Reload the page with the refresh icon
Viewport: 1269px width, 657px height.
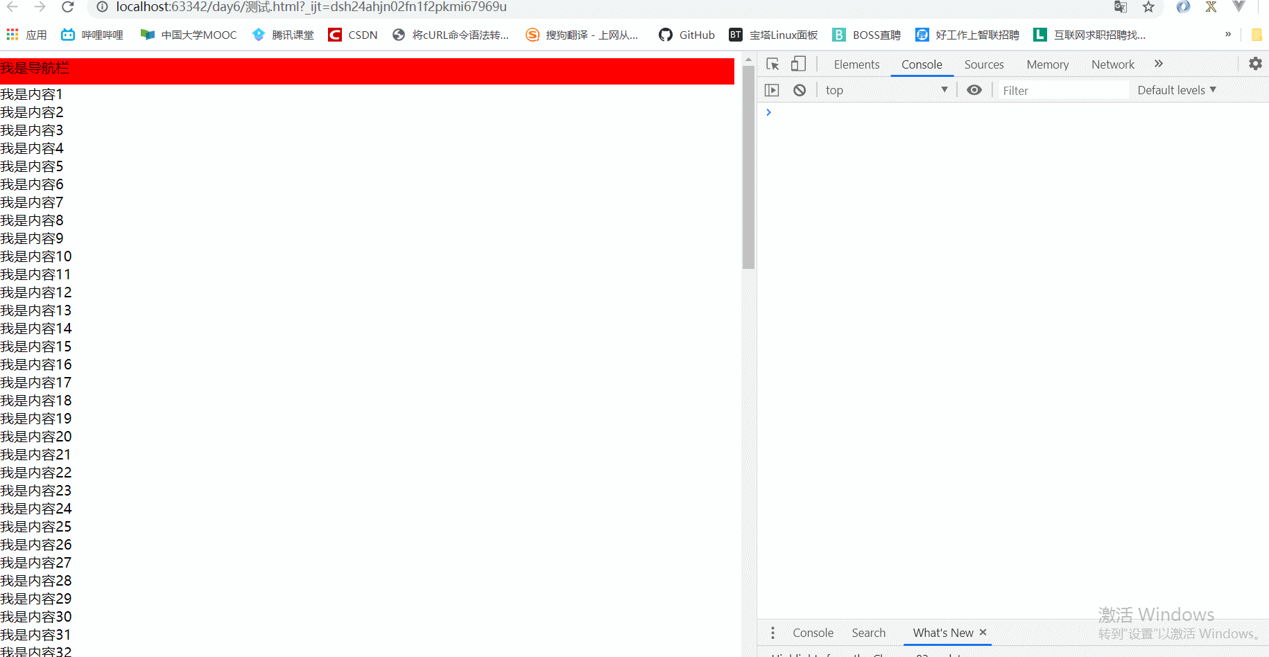(67, 7)
